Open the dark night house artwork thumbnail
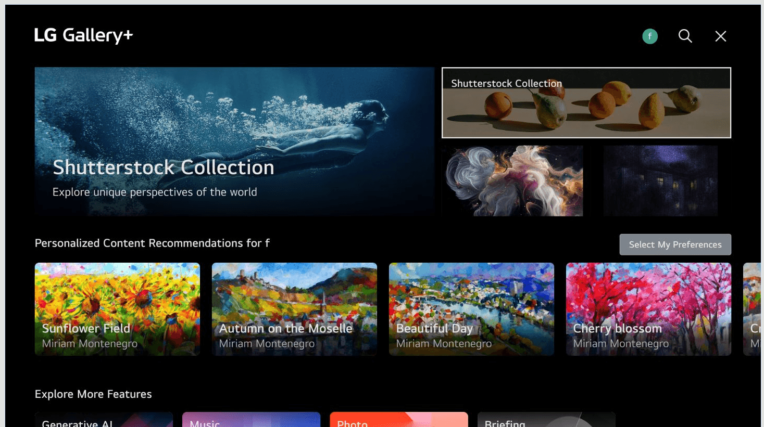This screenshot has height=427, width=764. [660, 180]
